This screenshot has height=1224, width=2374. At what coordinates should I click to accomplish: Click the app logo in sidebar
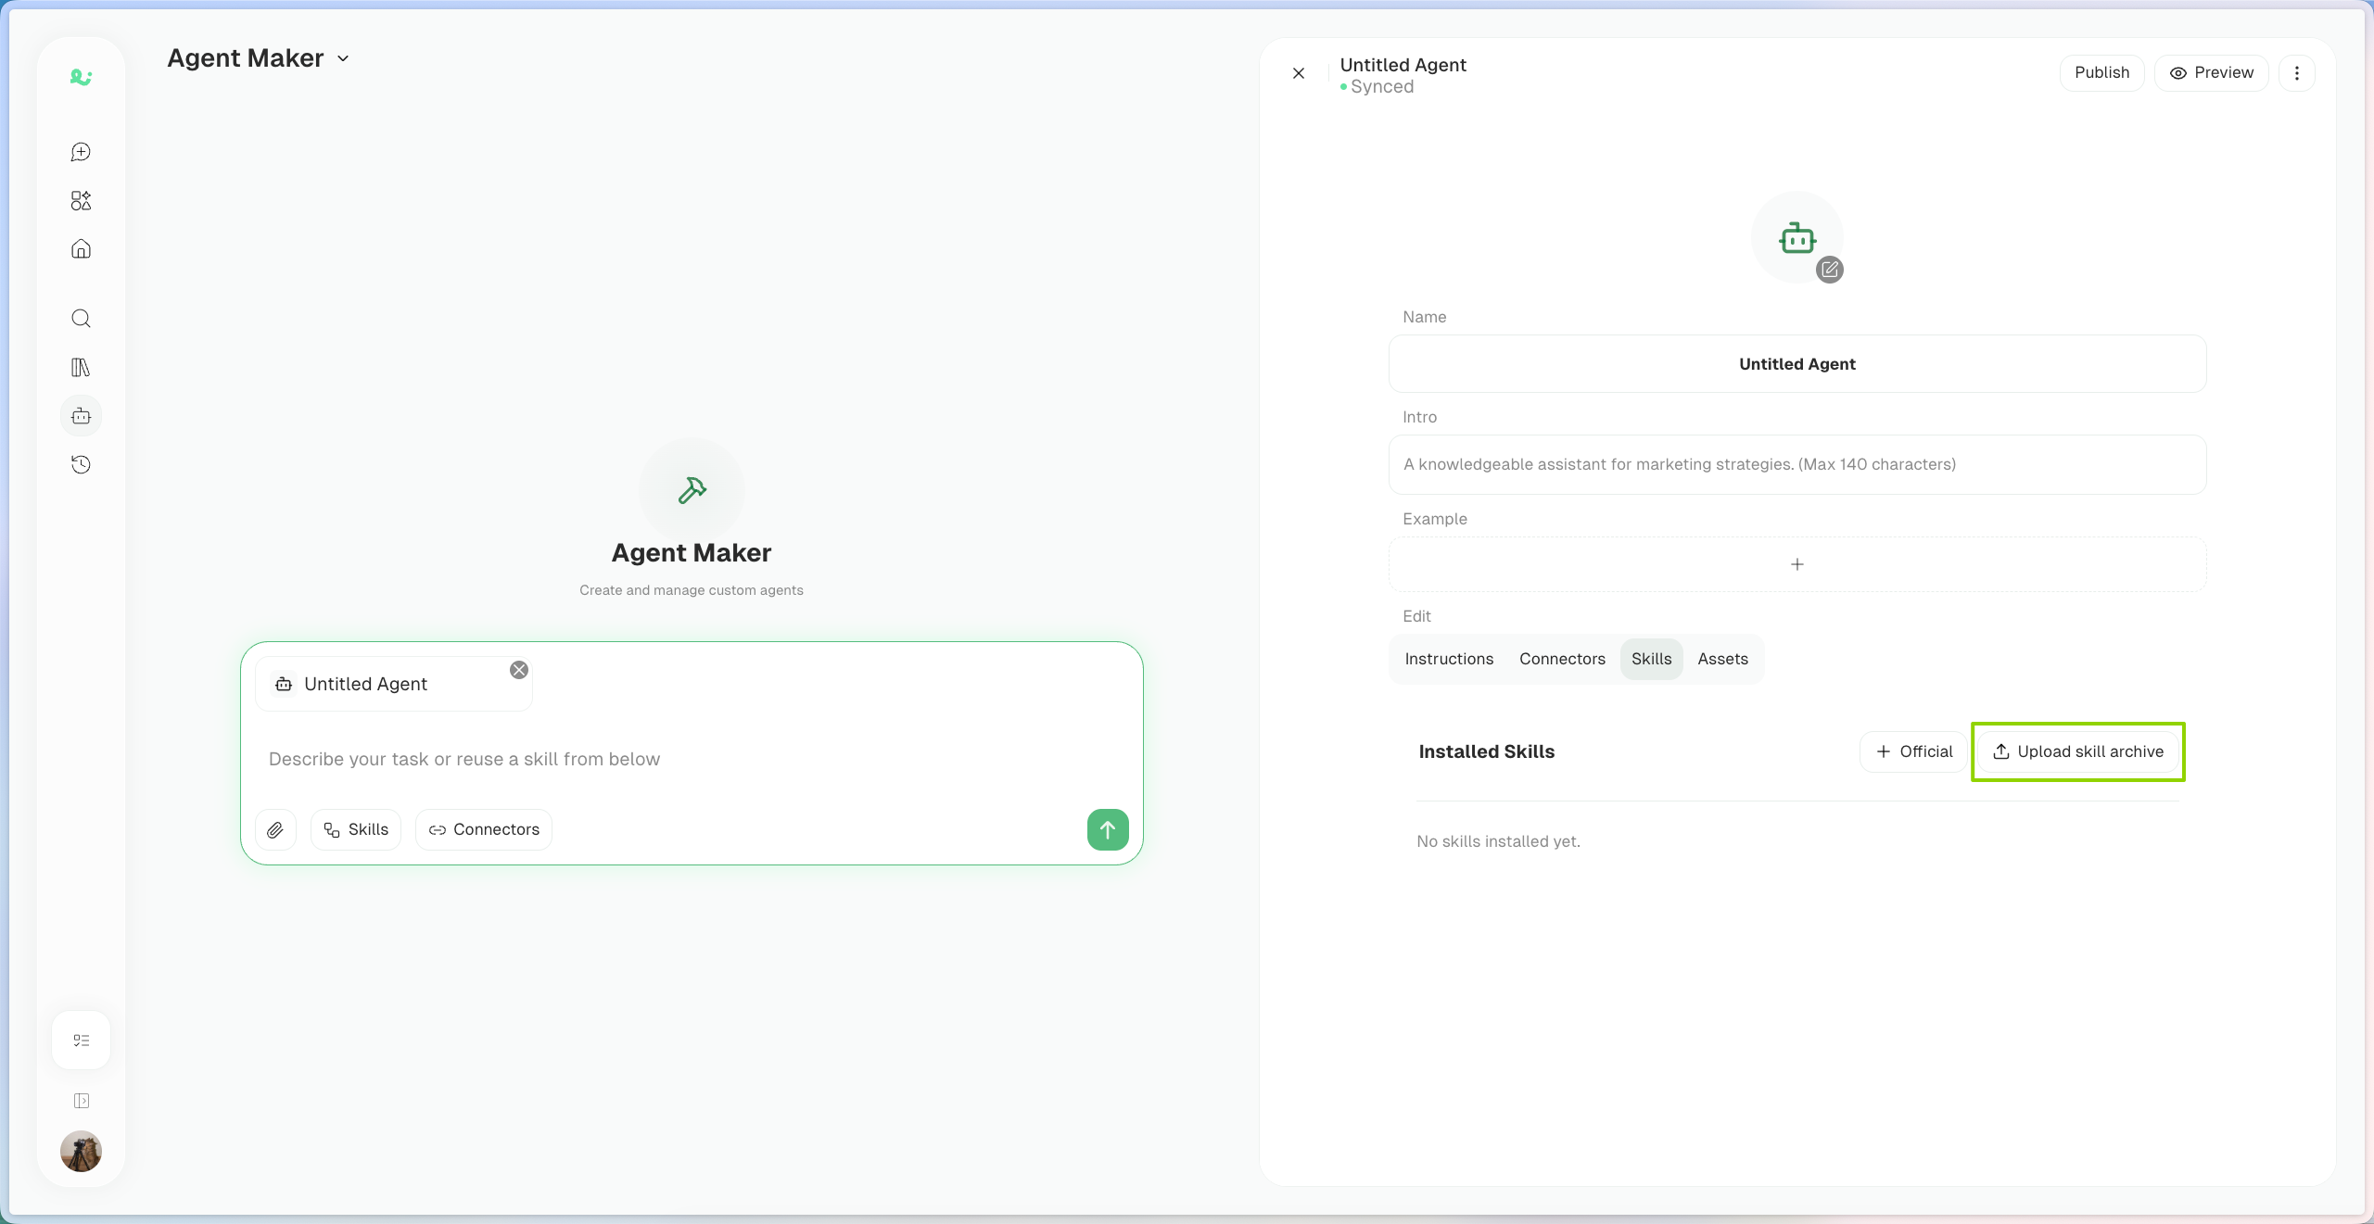(x=81, y=78)
